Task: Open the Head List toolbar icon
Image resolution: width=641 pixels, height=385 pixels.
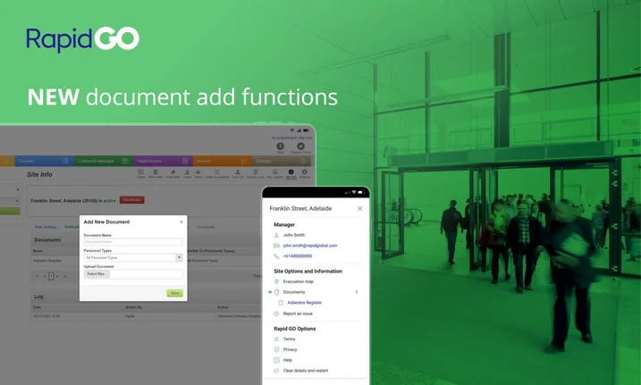Action: 238,172
